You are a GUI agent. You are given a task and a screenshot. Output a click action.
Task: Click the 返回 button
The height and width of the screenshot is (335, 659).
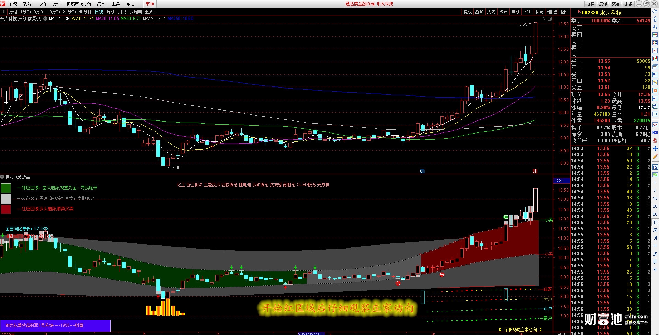(x=564, y=12)
